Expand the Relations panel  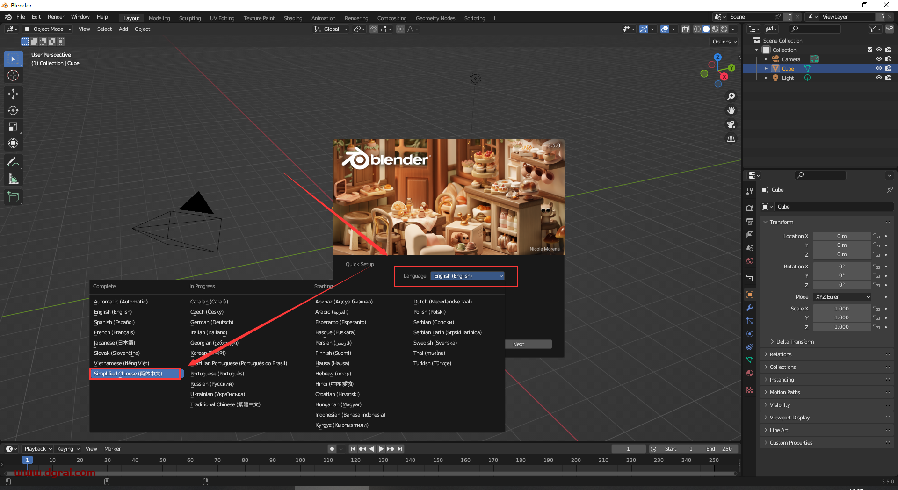[x=780, y=354]
